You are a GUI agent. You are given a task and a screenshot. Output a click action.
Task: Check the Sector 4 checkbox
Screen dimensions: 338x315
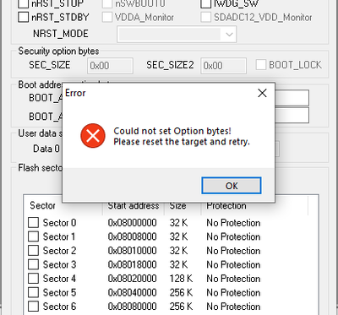click(x=33, y=279)
